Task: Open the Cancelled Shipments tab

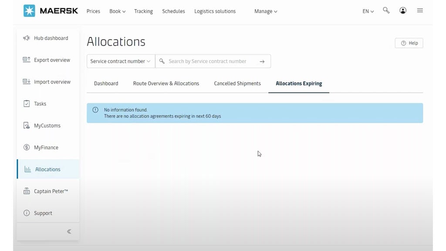Action: [x=237, y=83]
